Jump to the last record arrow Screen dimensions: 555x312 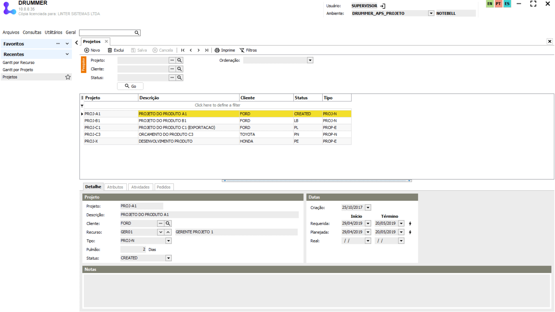point(206,50)
